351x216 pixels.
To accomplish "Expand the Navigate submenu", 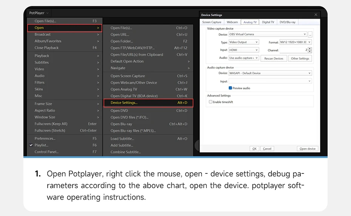I will tap(148, 68).
